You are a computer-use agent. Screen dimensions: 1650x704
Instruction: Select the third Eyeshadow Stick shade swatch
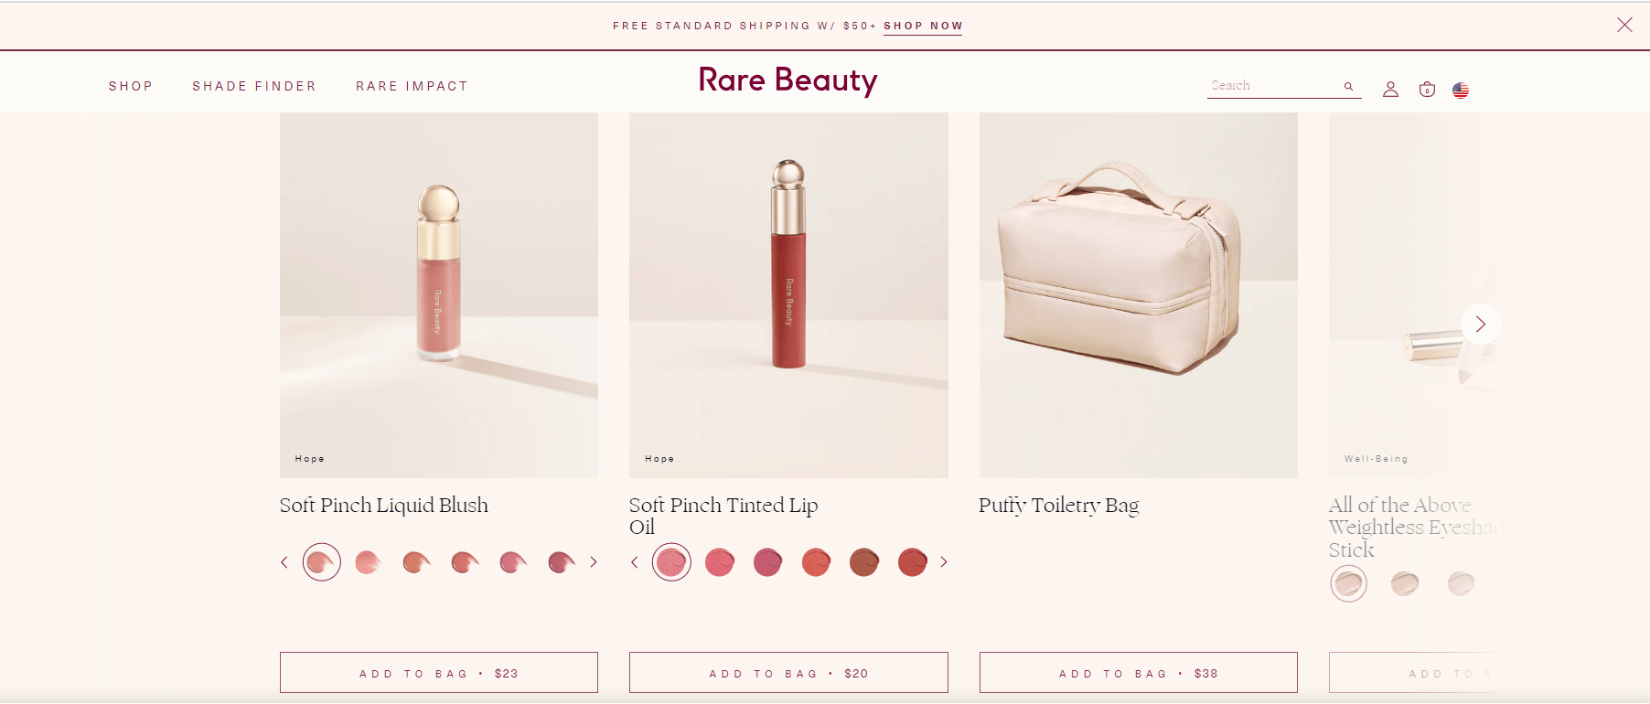tap(1461, 583)
